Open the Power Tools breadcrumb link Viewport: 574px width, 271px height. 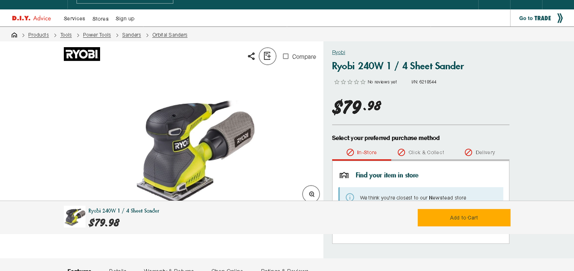click(97, 35)
